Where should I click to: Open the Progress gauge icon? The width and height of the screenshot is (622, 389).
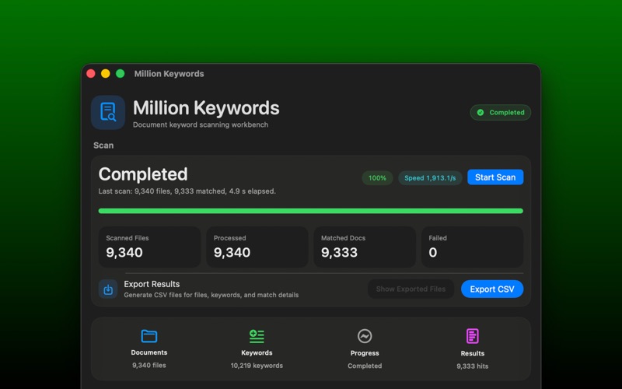pos(365,336)
